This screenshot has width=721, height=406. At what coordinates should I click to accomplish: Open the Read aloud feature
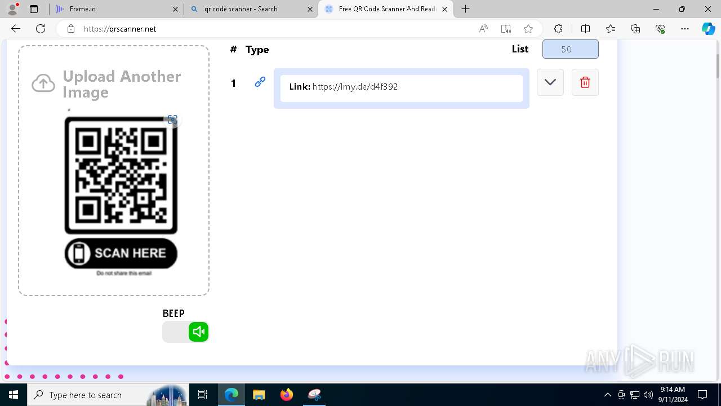(x=483, y=29)
